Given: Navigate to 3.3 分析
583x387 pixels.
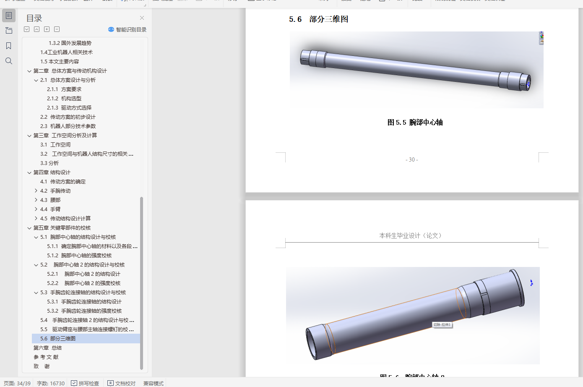Looking at the screenshot, I should pyautogui.click(x=49, y=163).
